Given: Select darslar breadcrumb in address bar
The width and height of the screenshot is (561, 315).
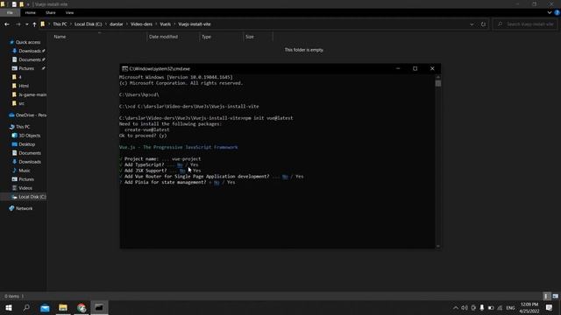Looking at the screenshot, I should (x=117, y=24).
